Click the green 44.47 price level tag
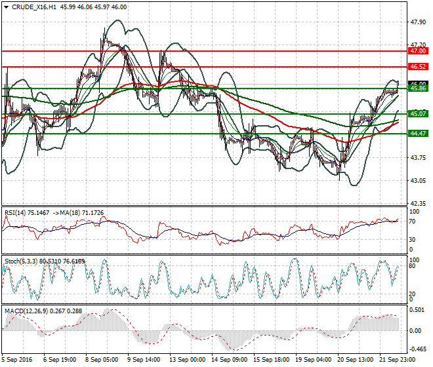 click(417, 134)
